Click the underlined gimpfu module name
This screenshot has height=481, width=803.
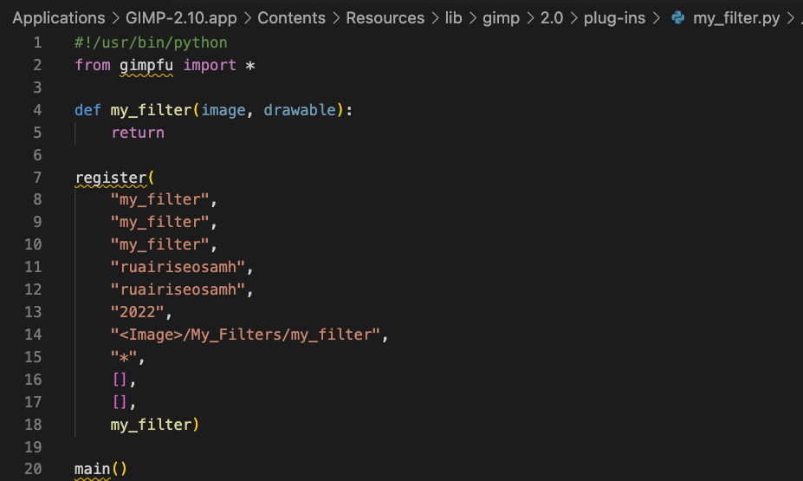coord(146,65)
